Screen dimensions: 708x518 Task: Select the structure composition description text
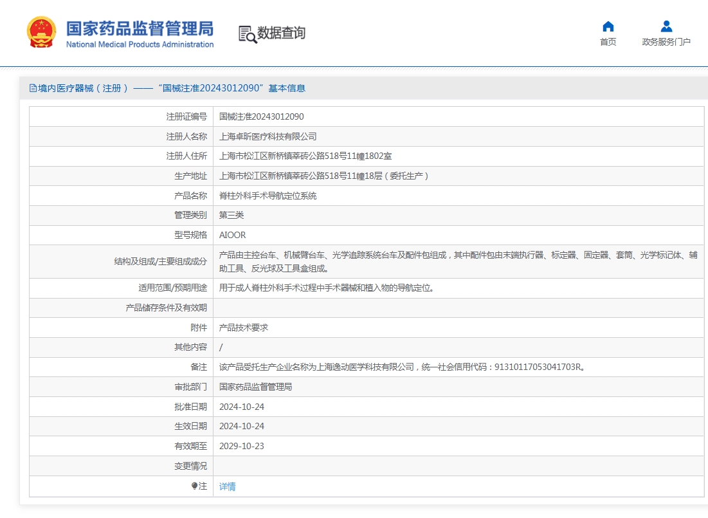[458, 262]
